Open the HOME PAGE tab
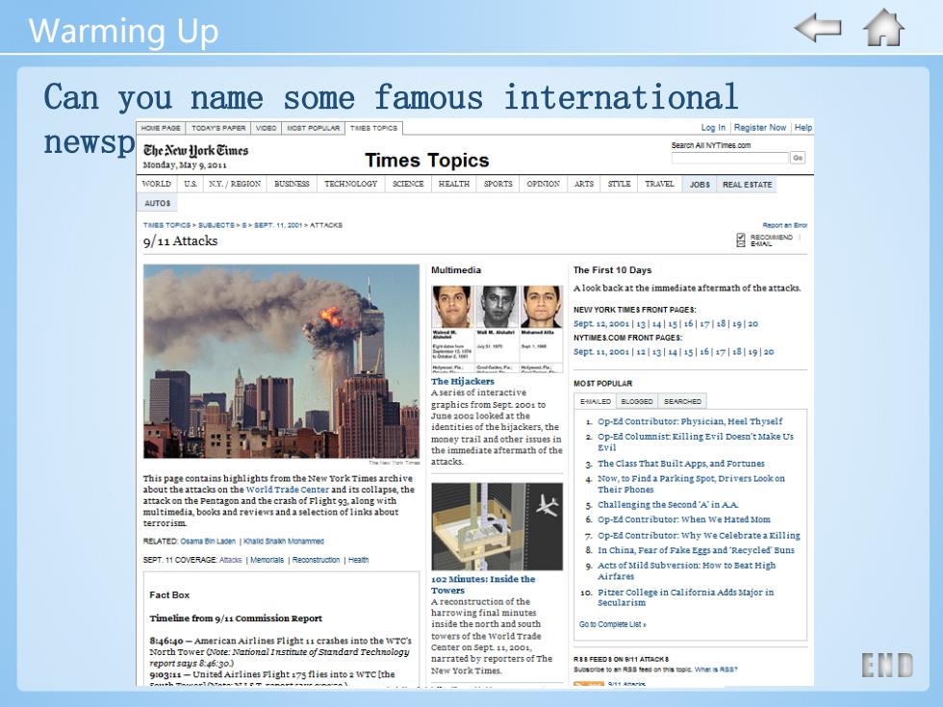 [161, 128]
